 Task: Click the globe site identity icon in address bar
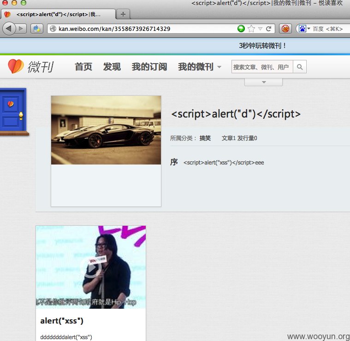click(x=53, y=29)
